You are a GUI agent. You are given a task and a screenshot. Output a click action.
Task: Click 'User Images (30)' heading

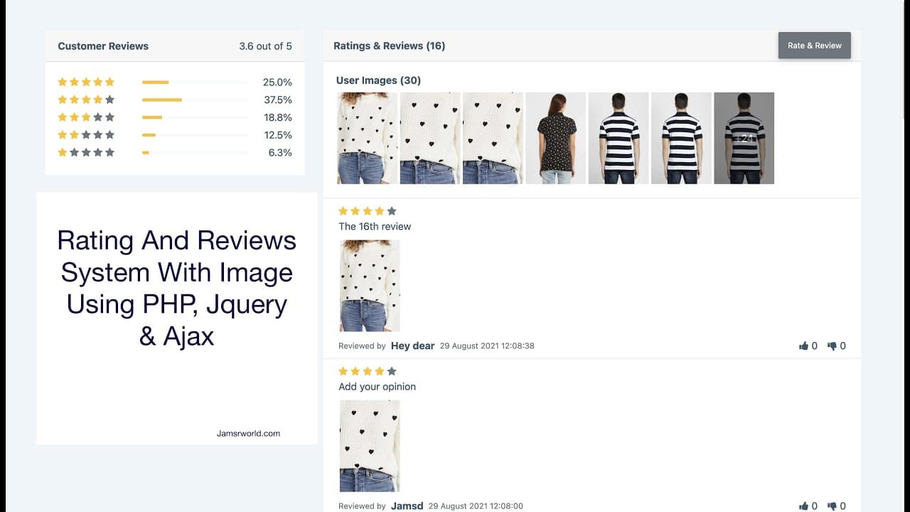[379, 80]
